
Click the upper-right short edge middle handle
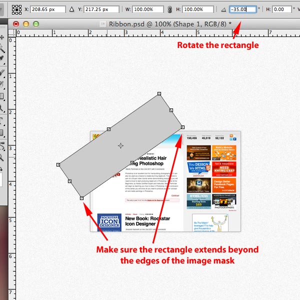(171, 110)
